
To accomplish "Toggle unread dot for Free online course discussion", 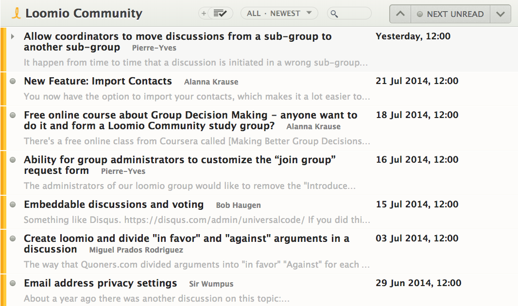I will [x=13, y=115].
